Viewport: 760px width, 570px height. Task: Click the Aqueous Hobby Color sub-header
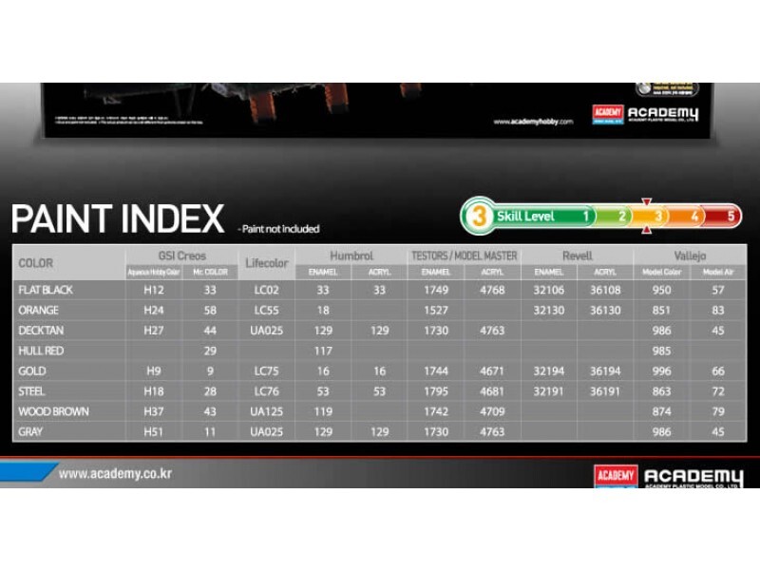point(153,272)
